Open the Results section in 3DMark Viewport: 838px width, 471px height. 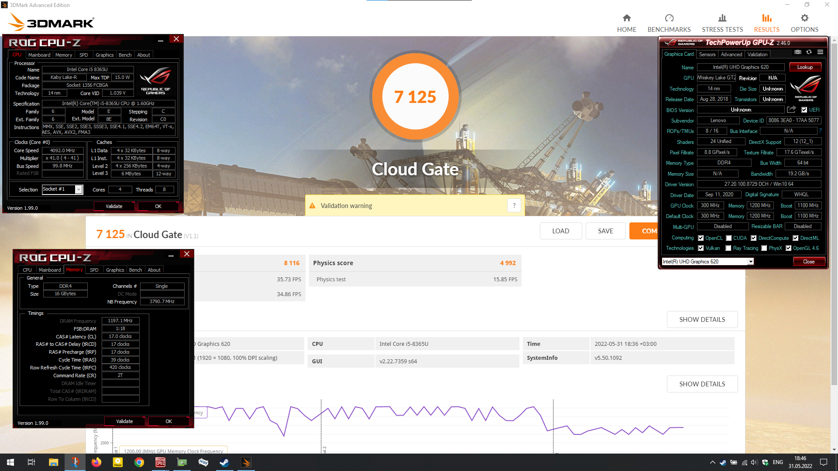(766, 23)
